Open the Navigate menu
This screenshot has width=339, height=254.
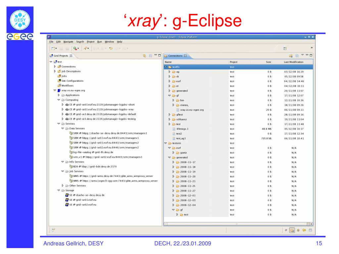[68, 42]
